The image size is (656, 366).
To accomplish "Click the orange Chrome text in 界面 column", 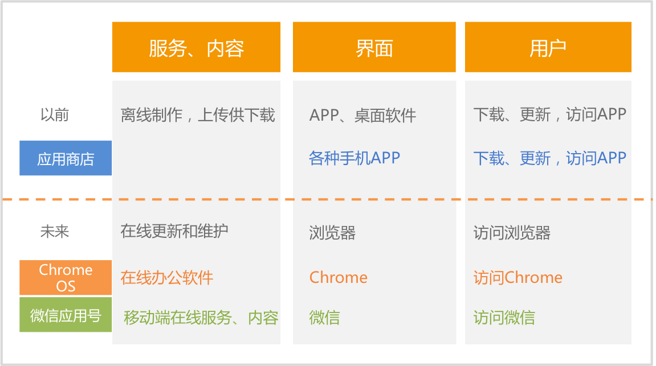I will coord(339,277).
